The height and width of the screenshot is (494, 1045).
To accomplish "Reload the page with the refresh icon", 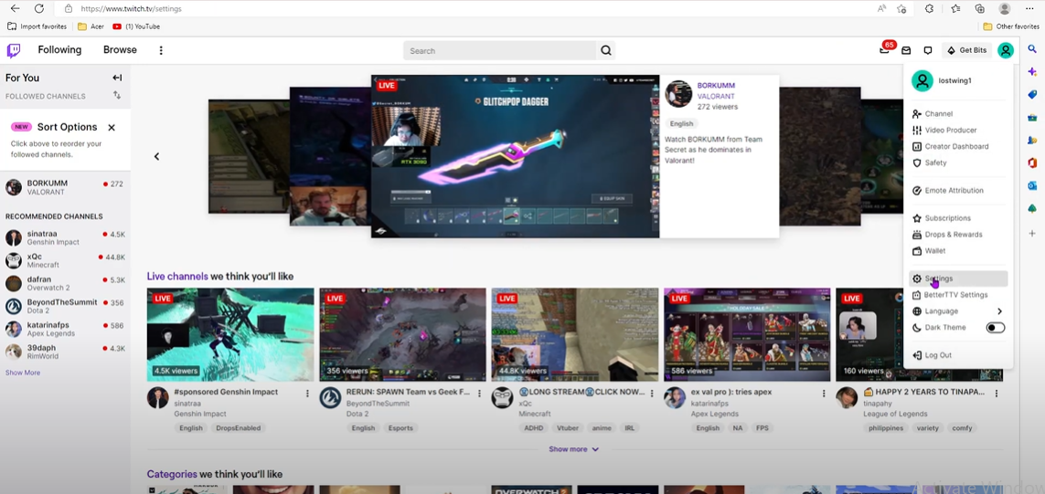I will 39,8.
